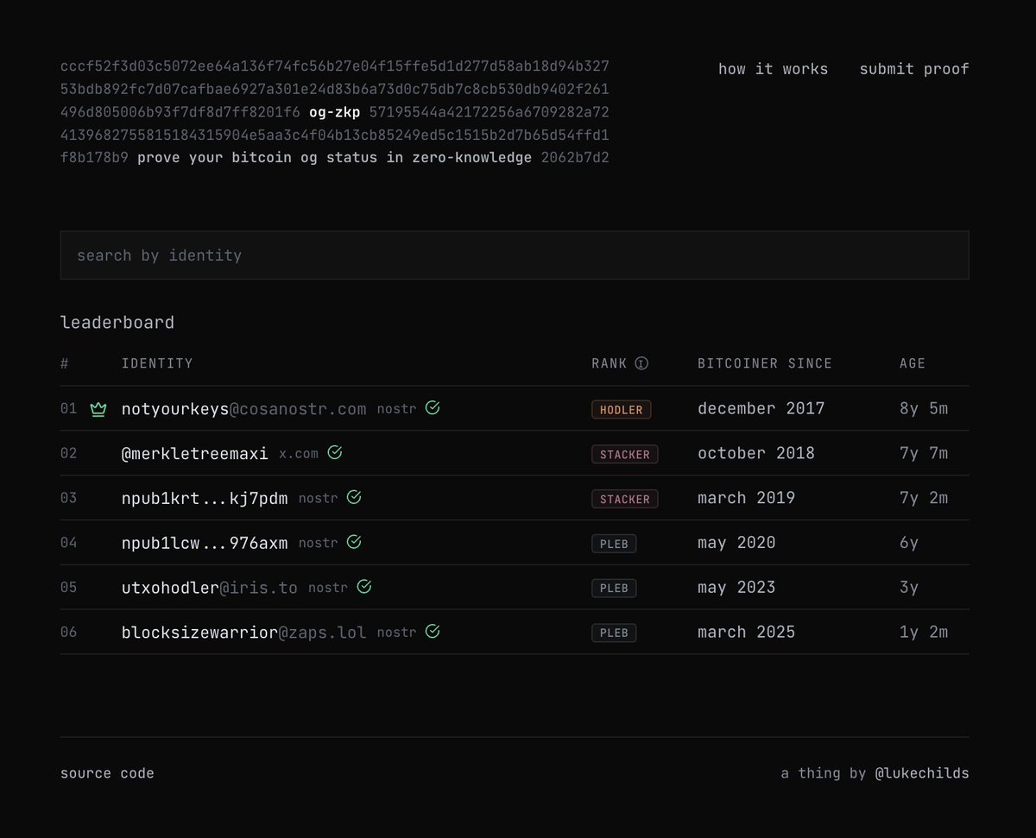Viewport: 1036px width, 838px height.
Task: Click the PLEB badge for blocksizewarrior
Action: click(x=614, y=633)
